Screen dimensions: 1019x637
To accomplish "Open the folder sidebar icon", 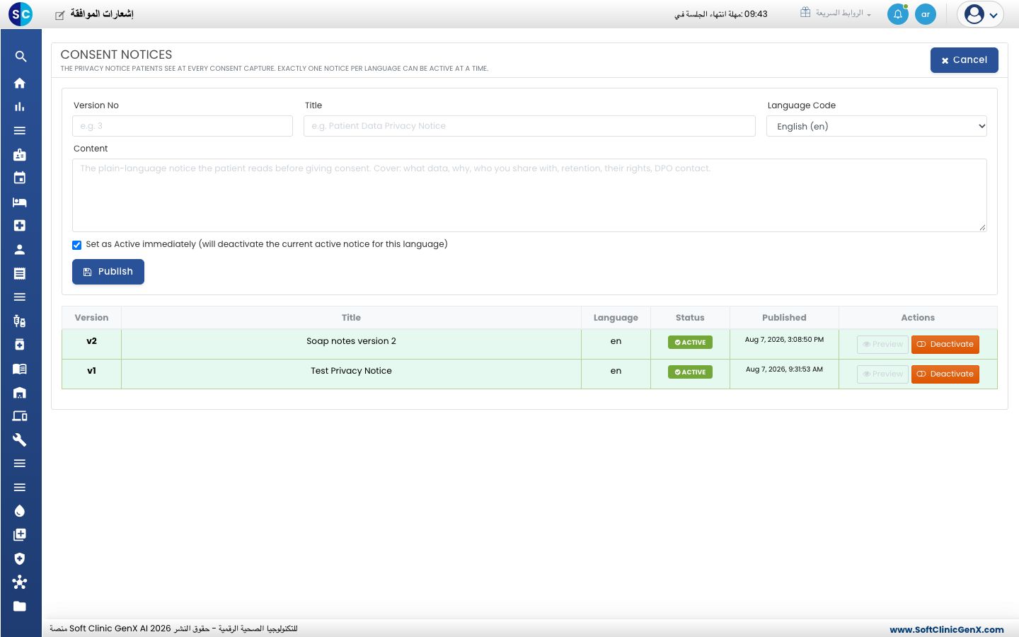I will pos(20,607).
